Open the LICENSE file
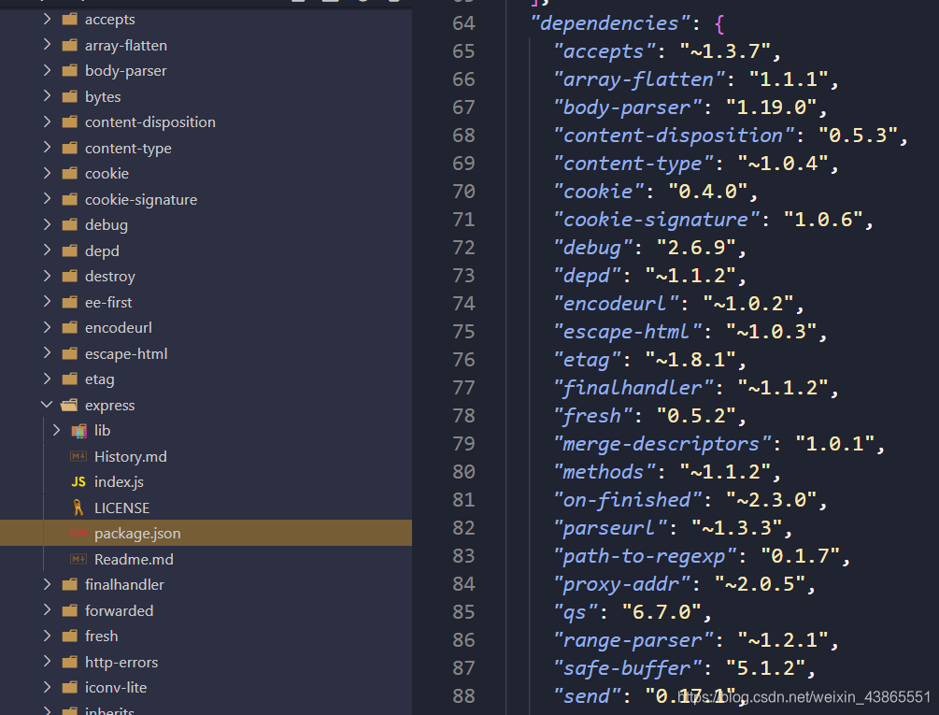 [x=122, y=508]
